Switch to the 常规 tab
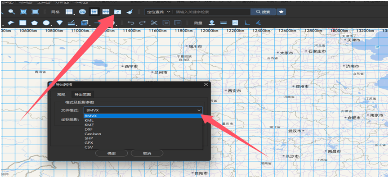This screenshot has height=178, width=389. (61, 95)
